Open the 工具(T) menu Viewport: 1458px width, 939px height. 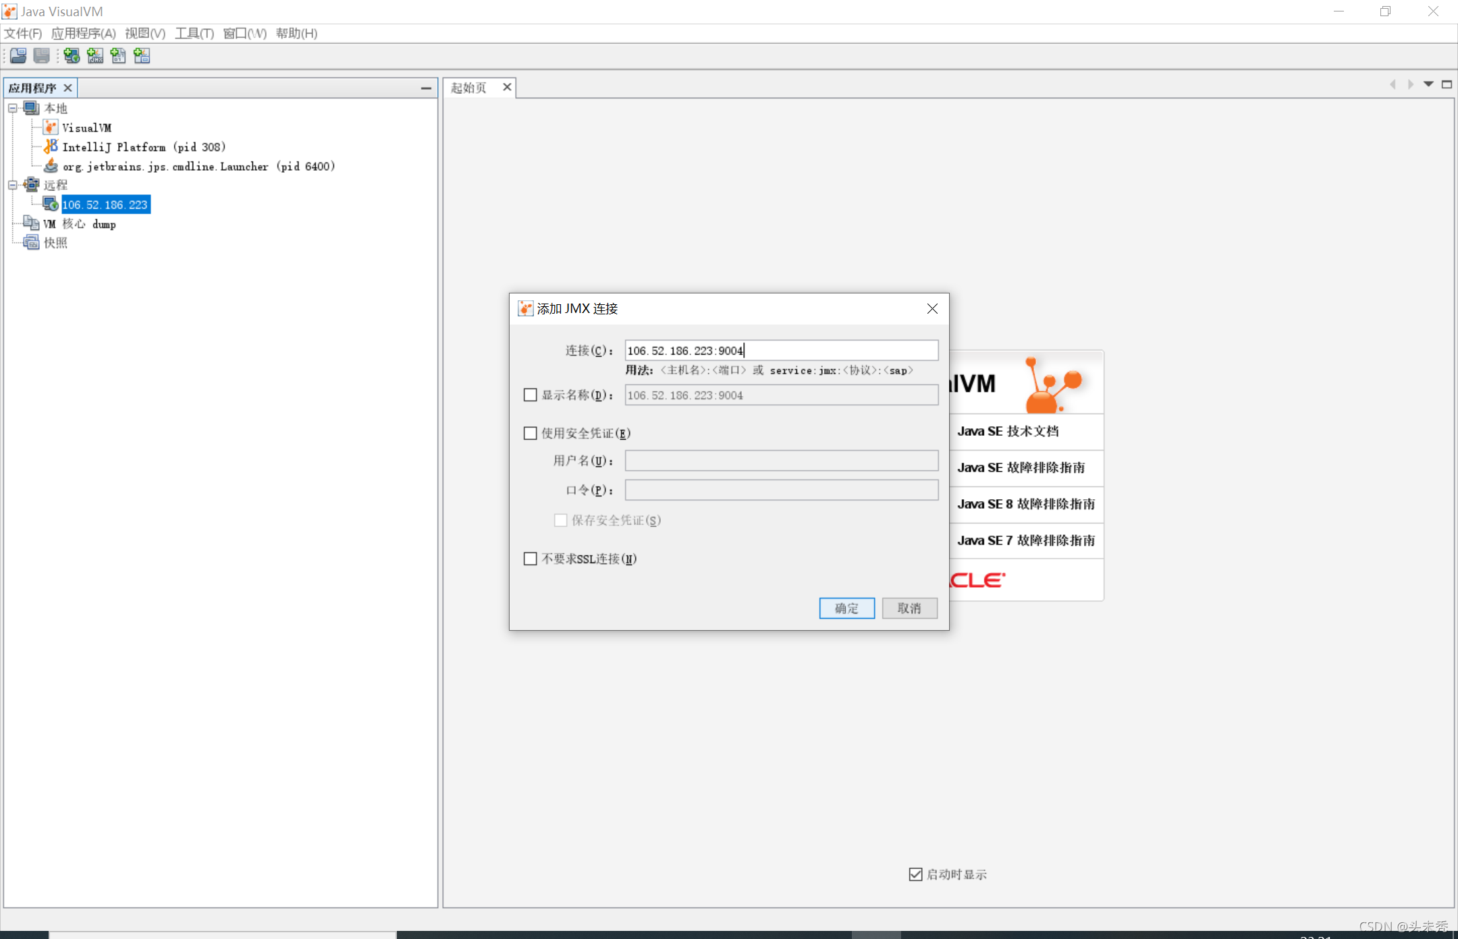pyautogui.click(x=194, y=33)
